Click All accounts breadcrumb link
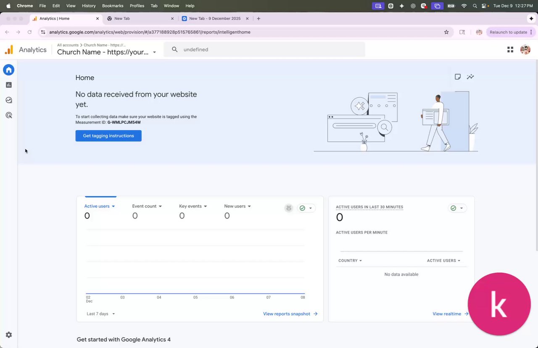 (68, 45)
